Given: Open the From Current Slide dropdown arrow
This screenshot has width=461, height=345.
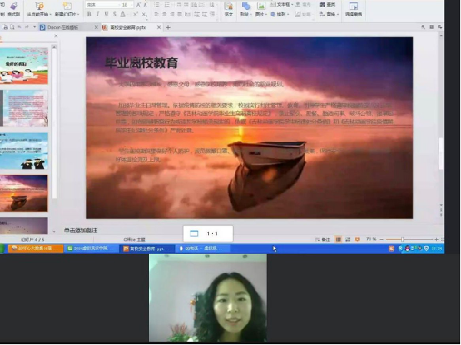Looking at the screenshot, I should click(x=50, y=15).
